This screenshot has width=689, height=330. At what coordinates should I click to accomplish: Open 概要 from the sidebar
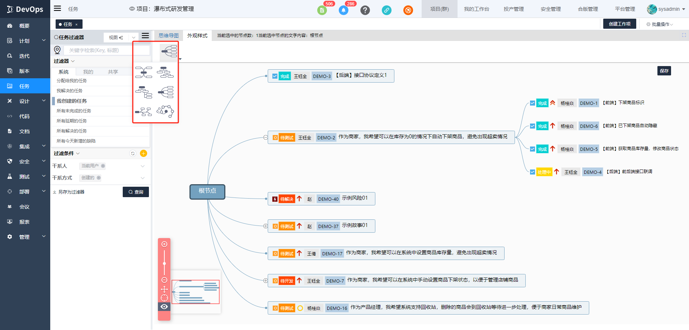pyautogui.click(x=24, y=26)
